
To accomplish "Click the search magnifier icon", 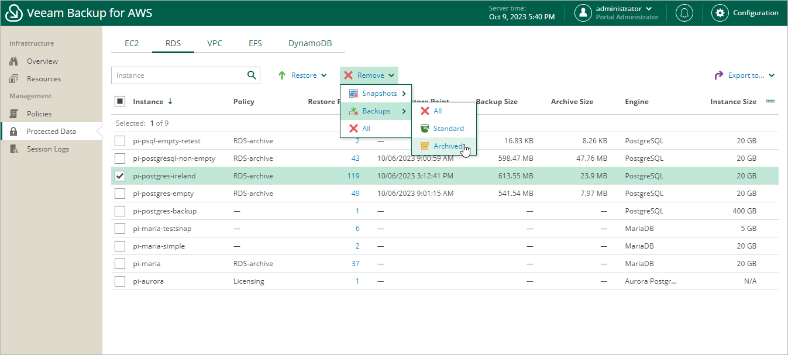I will [252, 75].
